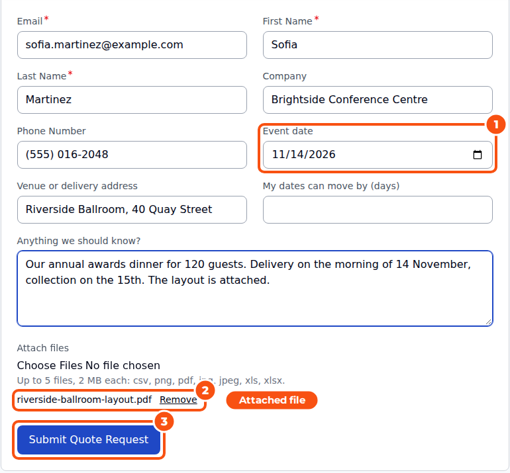Click the Venue or delivery address field

coord(132,210)
